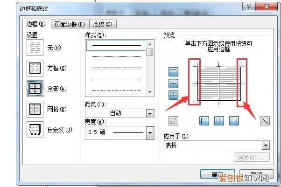Click the 取消 (Cancel) button
281x187 pixels.
[x=257, y=174]
